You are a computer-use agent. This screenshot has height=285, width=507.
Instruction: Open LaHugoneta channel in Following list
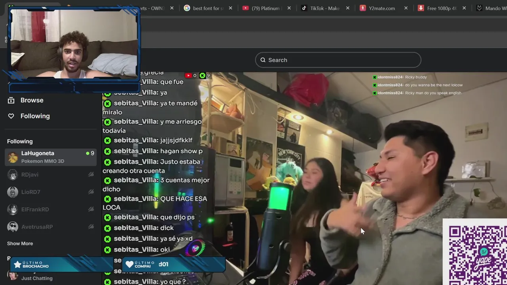51,157
